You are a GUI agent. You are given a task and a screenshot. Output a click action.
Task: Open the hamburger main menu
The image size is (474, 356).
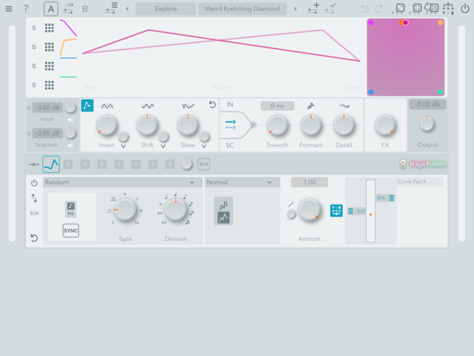point(9,9)
